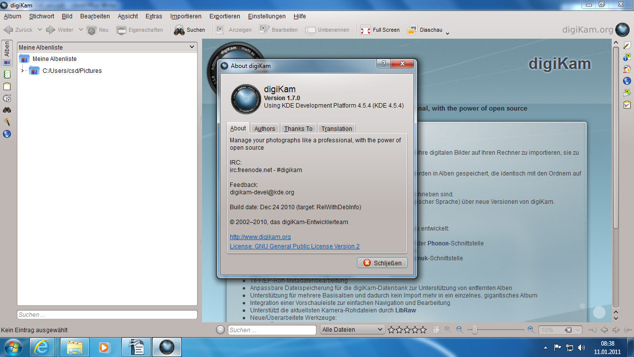This screenshot has height=357, width=634.
Task: Open the Meine Albenliste dropdown
Action: [193, 46]
